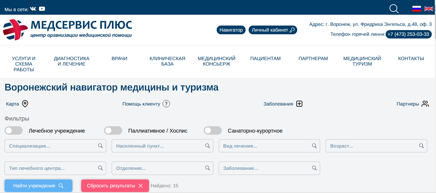
Task: Open the Заболевания link
Action: pos(278,104)
